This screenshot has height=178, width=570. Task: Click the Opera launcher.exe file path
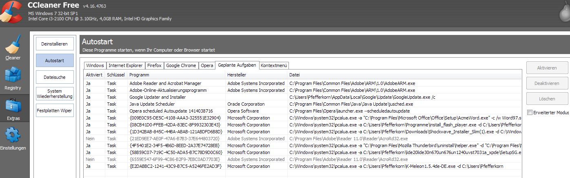tap(350, 111)
